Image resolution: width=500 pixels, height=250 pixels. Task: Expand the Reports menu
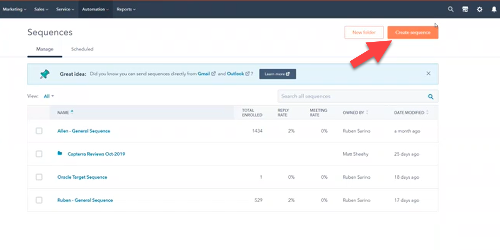[126, 9]
